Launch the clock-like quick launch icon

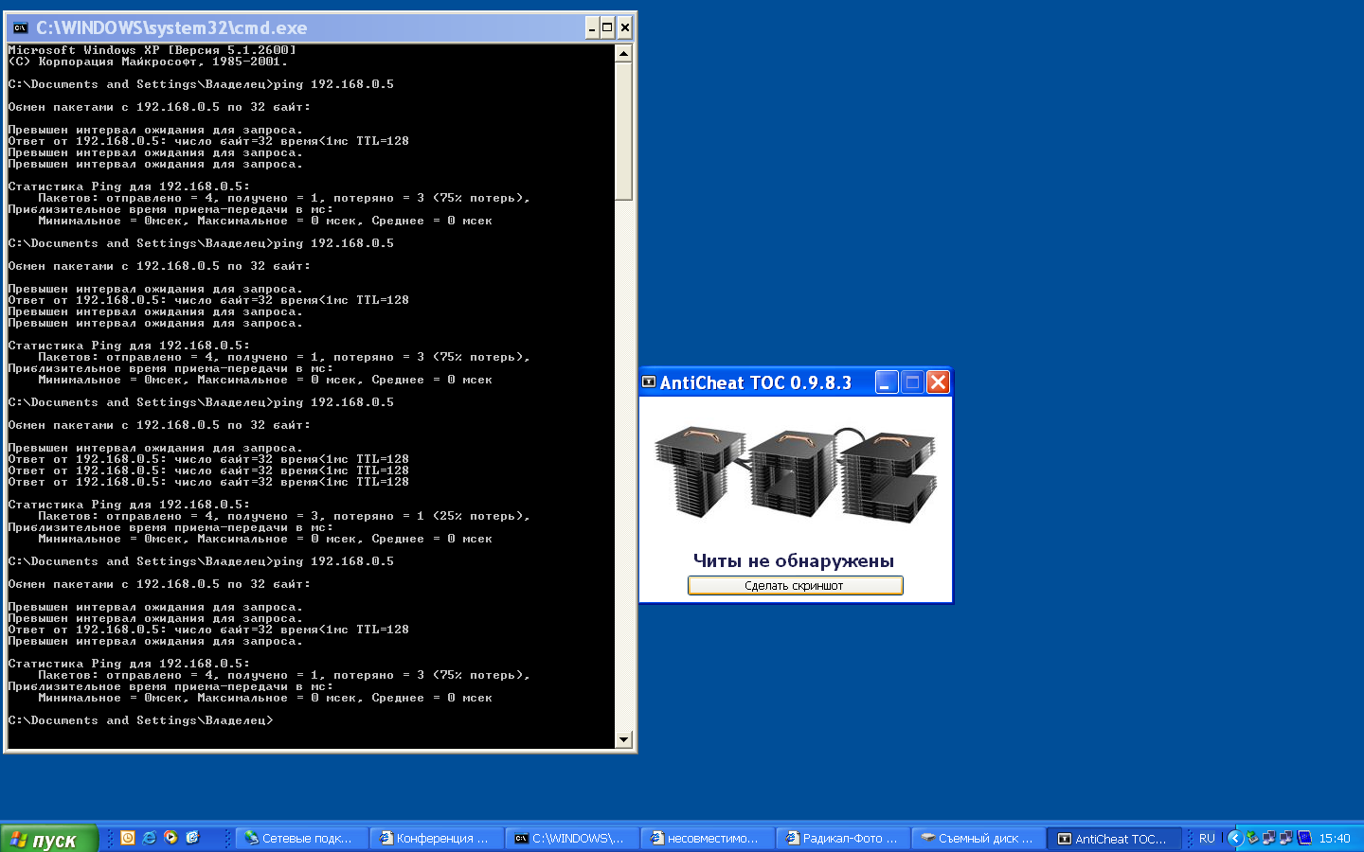click(x=128, y=838)
